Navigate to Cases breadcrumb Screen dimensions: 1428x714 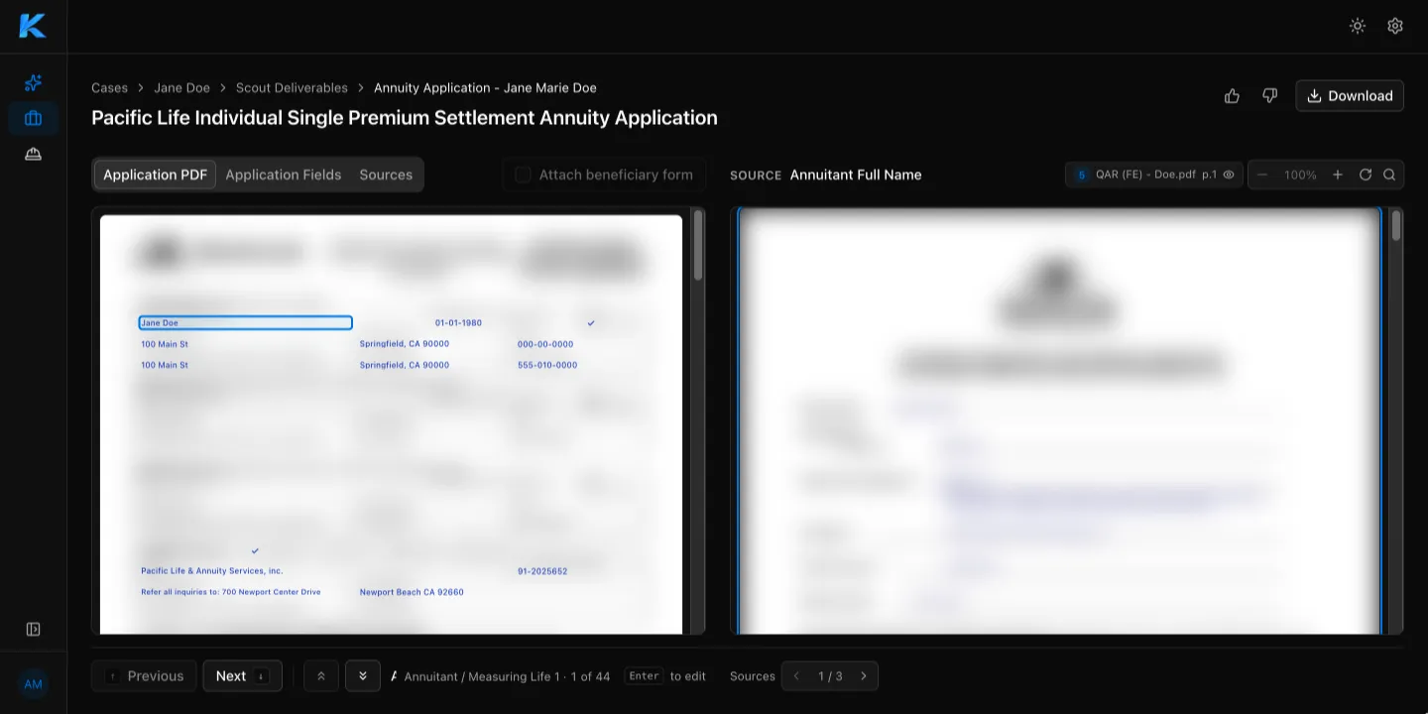[109, 88]
